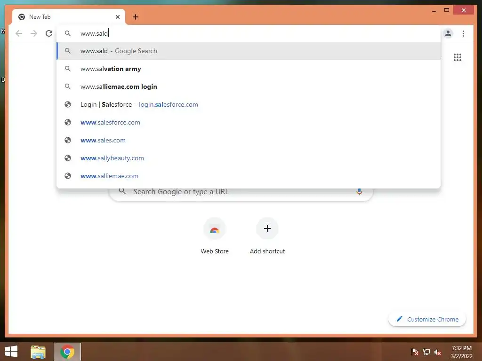Image resolution: width=482 pixels, height=361 pixels.
Task: Click Action Center flag tray icon
Action: [x=415, y=352]
